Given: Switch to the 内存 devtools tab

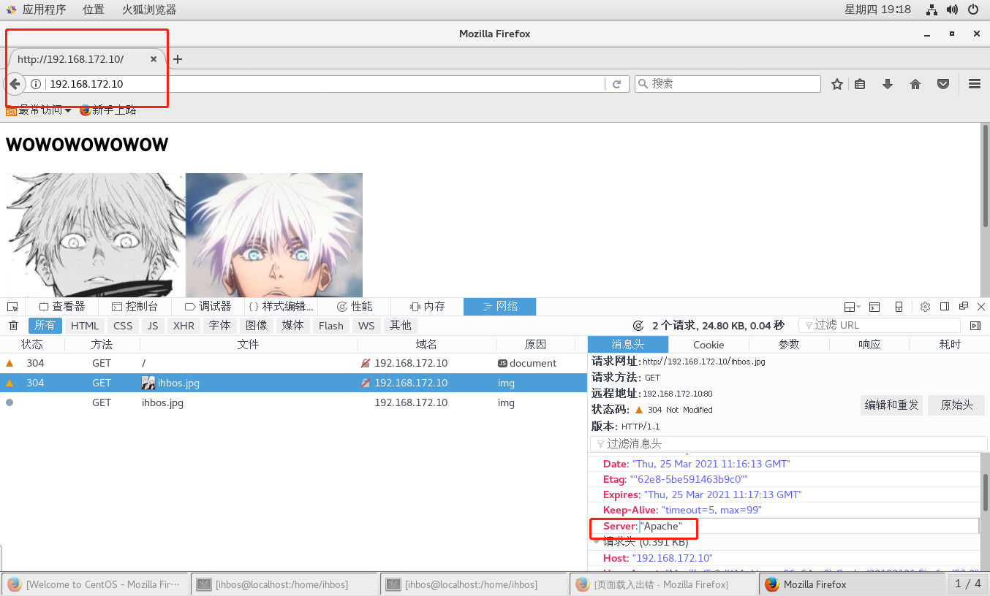Looking at the screenshot, I should coord(427,307).
